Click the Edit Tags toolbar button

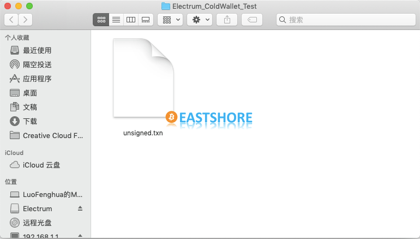(x=252, y=20)
